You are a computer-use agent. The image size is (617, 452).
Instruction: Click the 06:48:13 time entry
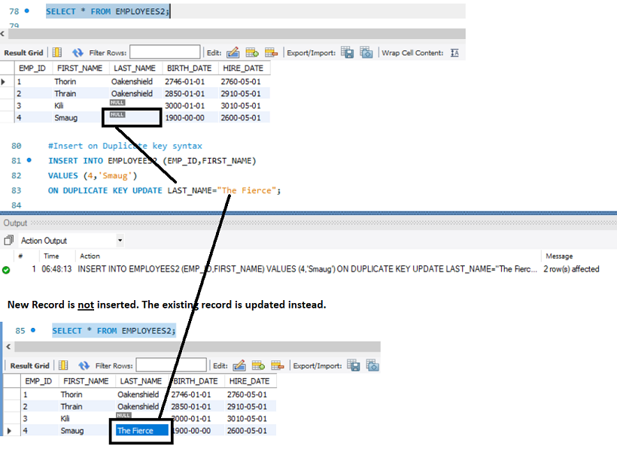point(56,269)
